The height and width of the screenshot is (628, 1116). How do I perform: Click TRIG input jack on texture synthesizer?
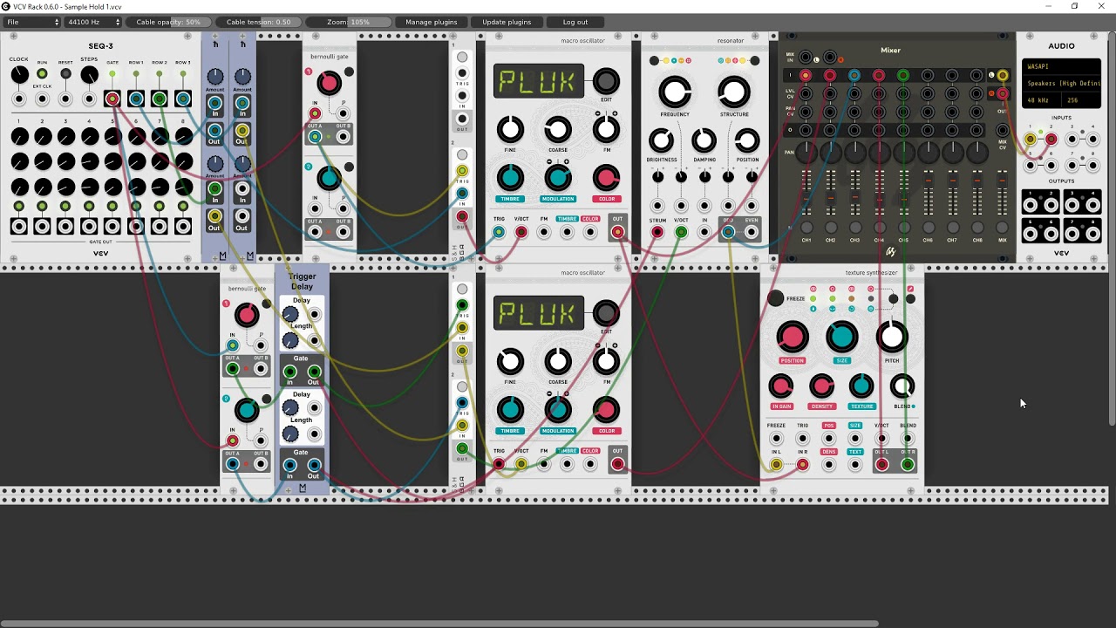[802, 439]
